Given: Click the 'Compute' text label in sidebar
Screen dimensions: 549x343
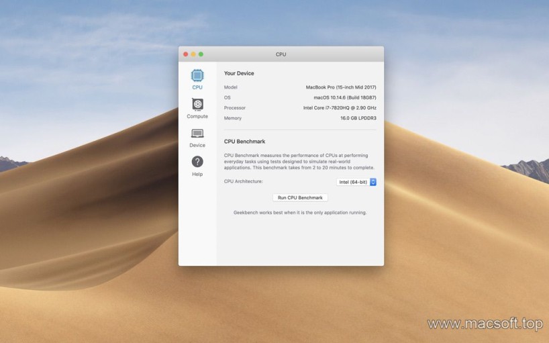Looking at the screenshot, I should click(197, 117).
